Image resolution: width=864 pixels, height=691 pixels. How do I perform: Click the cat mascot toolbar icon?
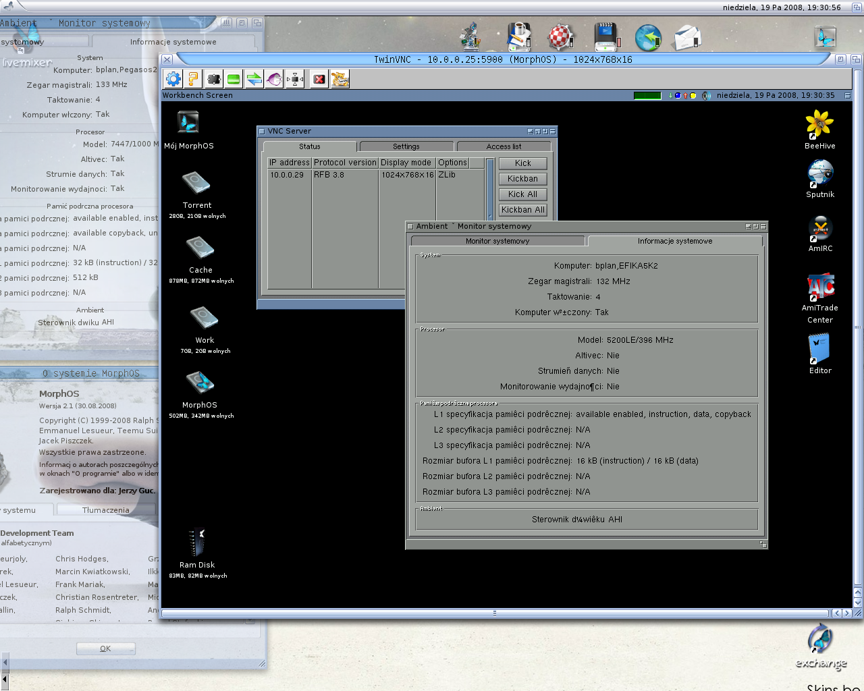pyautogui.click(x=340, y=79)
